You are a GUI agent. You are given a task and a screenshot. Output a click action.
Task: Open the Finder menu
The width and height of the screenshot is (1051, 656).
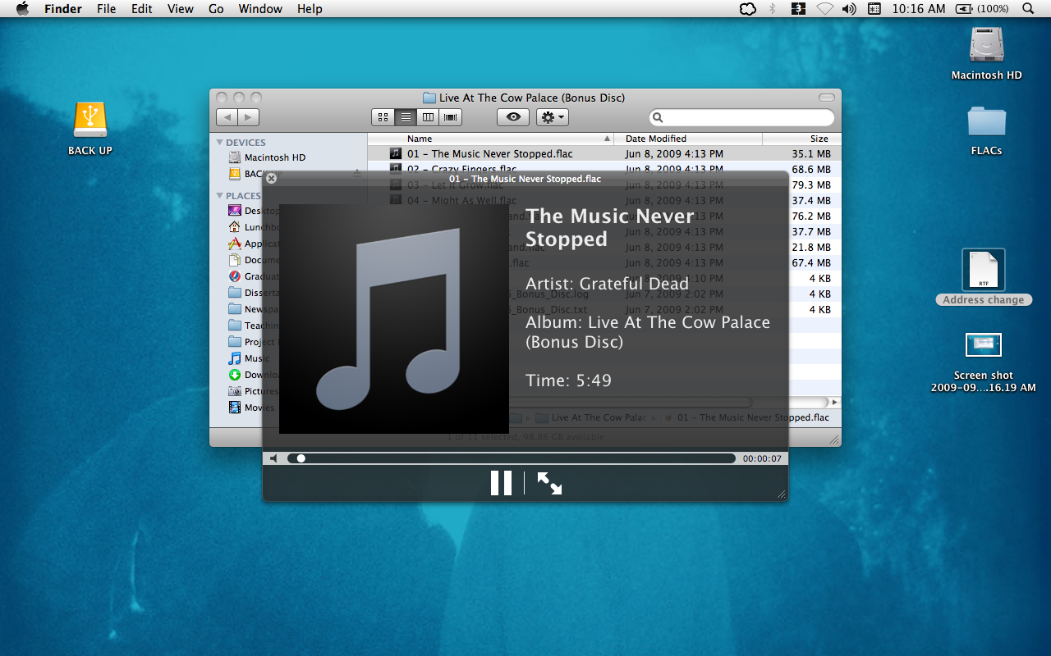(63, 9)
